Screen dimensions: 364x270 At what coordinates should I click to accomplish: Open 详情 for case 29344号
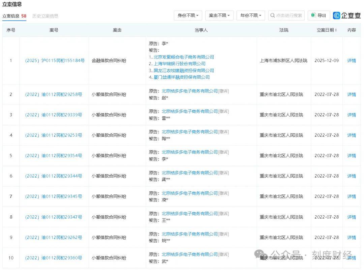click(352, 176)
